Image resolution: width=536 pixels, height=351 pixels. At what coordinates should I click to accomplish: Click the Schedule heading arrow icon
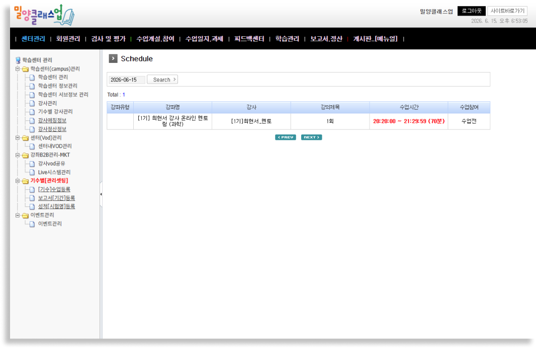(x=113, y=58)
